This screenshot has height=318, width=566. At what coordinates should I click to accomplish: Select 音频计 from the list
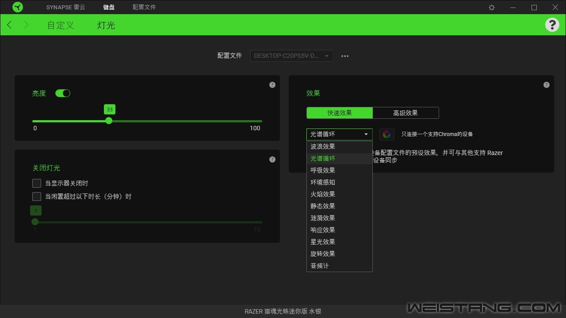[340, 266]
